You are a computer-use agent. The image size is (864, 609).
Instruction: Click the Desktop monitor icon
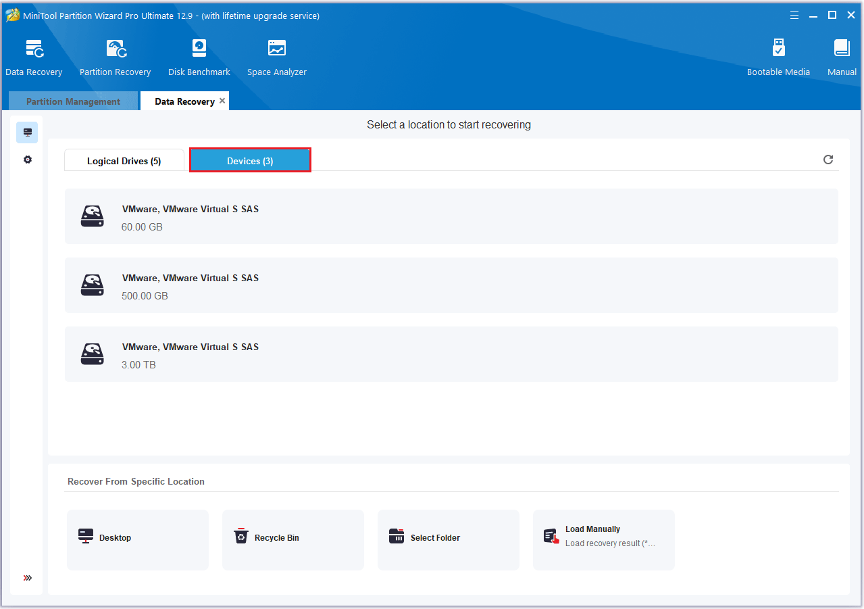86,537
